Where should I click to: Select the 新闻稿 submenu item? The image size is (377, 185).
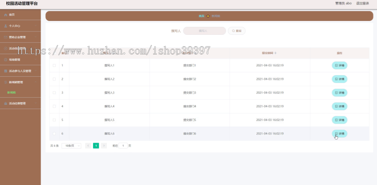pyautogui.click(x=12, y=92)
